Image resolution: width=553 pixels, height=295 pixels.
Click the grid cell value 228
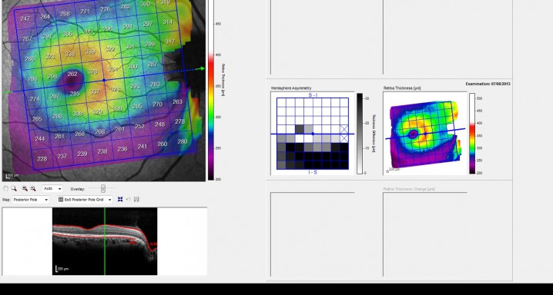pyautogui.click(x=42, y=159)
